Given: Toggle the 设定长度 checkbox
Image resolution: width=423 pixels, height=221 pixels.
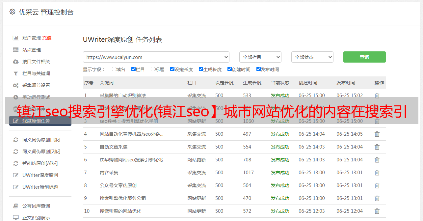Looking at the screenshot, I should [x=172, y=69].
